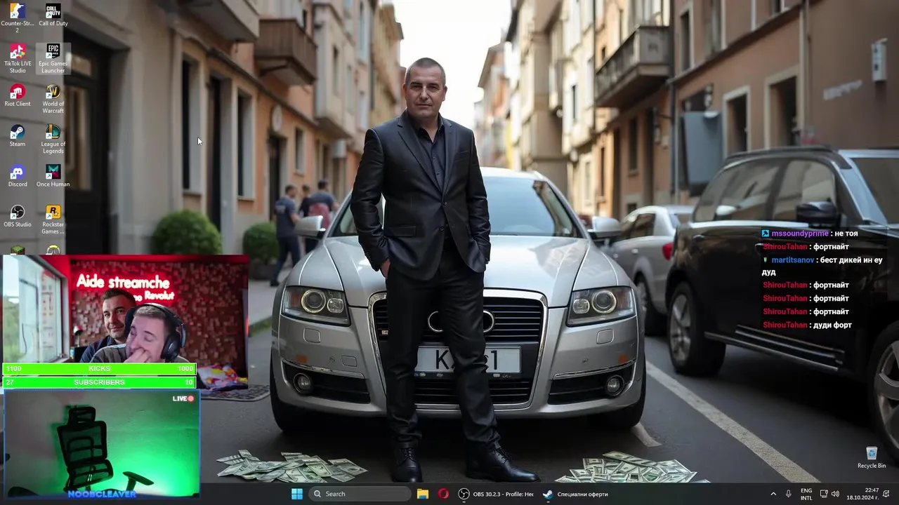This screenshot has height=505, width=899.
Task: Open the Windows Start menu
Action: [297, 494]
